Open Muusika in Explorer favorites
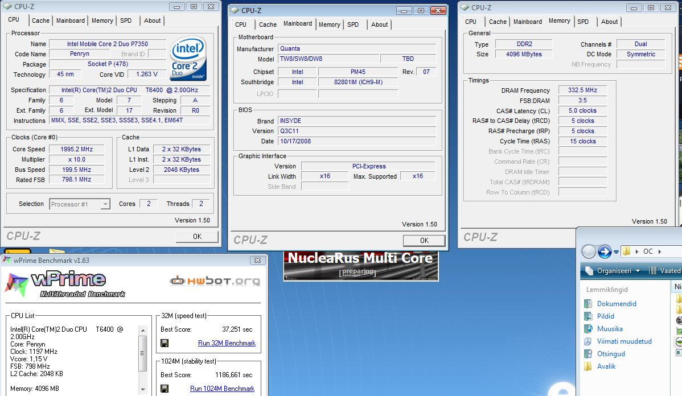 (x=609, y=329)
